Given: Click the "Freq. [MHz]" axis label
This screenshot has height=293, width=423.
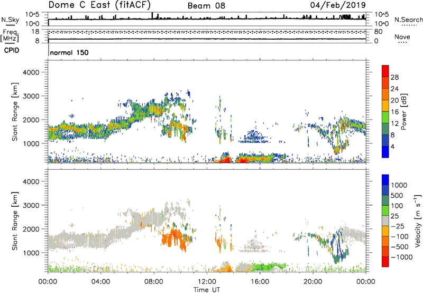Looking at the screenshot, I should point(10,35).
